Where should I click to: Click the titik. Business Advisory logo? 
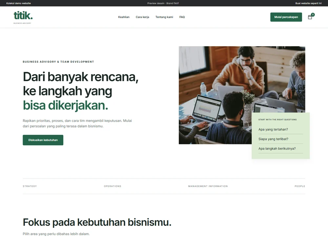tap(23, 17)
